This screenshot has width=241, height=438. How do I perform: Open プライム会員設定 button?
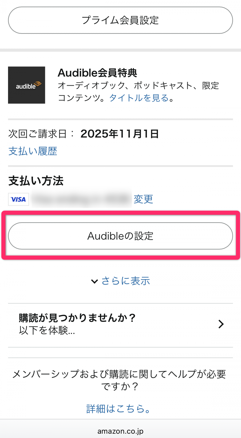[120, 20]
